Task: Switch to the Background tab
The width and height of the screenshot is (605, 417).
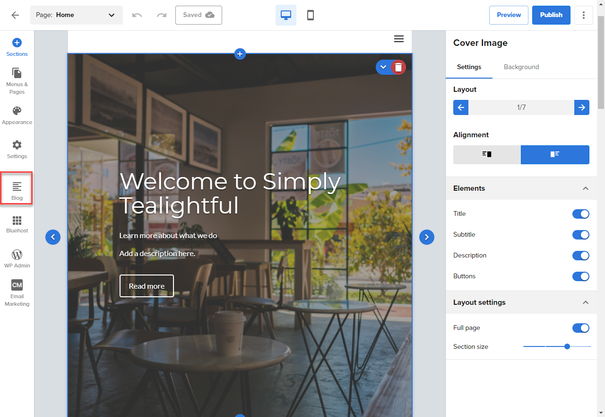Action: click(x=521, y=67)
